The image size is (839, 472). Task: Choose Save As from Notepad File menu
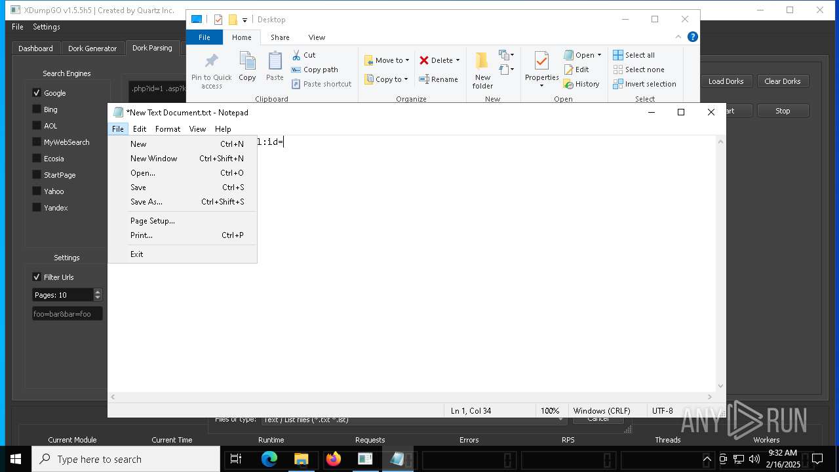pyautogui.click(x=182, y=202)
